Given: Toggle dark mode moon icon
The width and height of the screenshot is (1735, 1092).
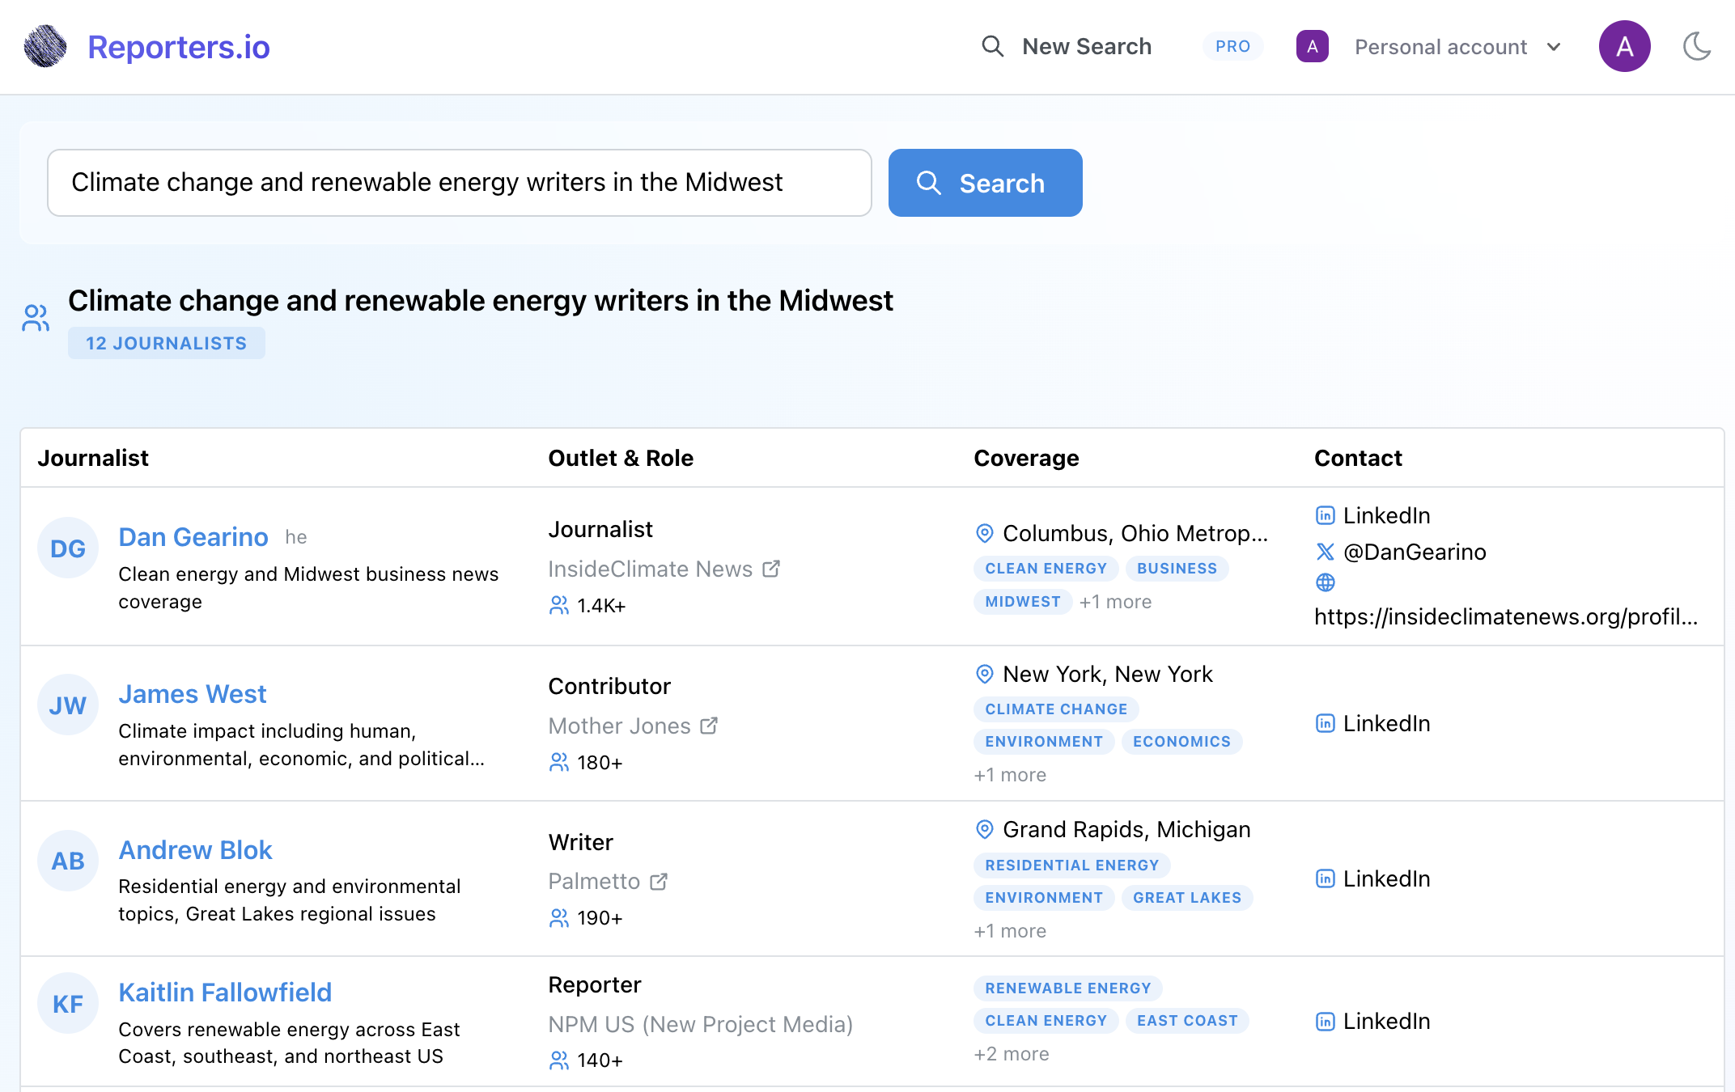Looking at the screenshot, I should 1697,46.
